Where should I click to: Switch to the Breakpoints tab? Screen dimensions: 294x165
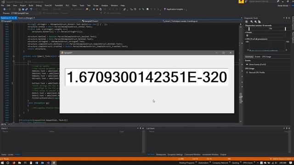(161, 155)
